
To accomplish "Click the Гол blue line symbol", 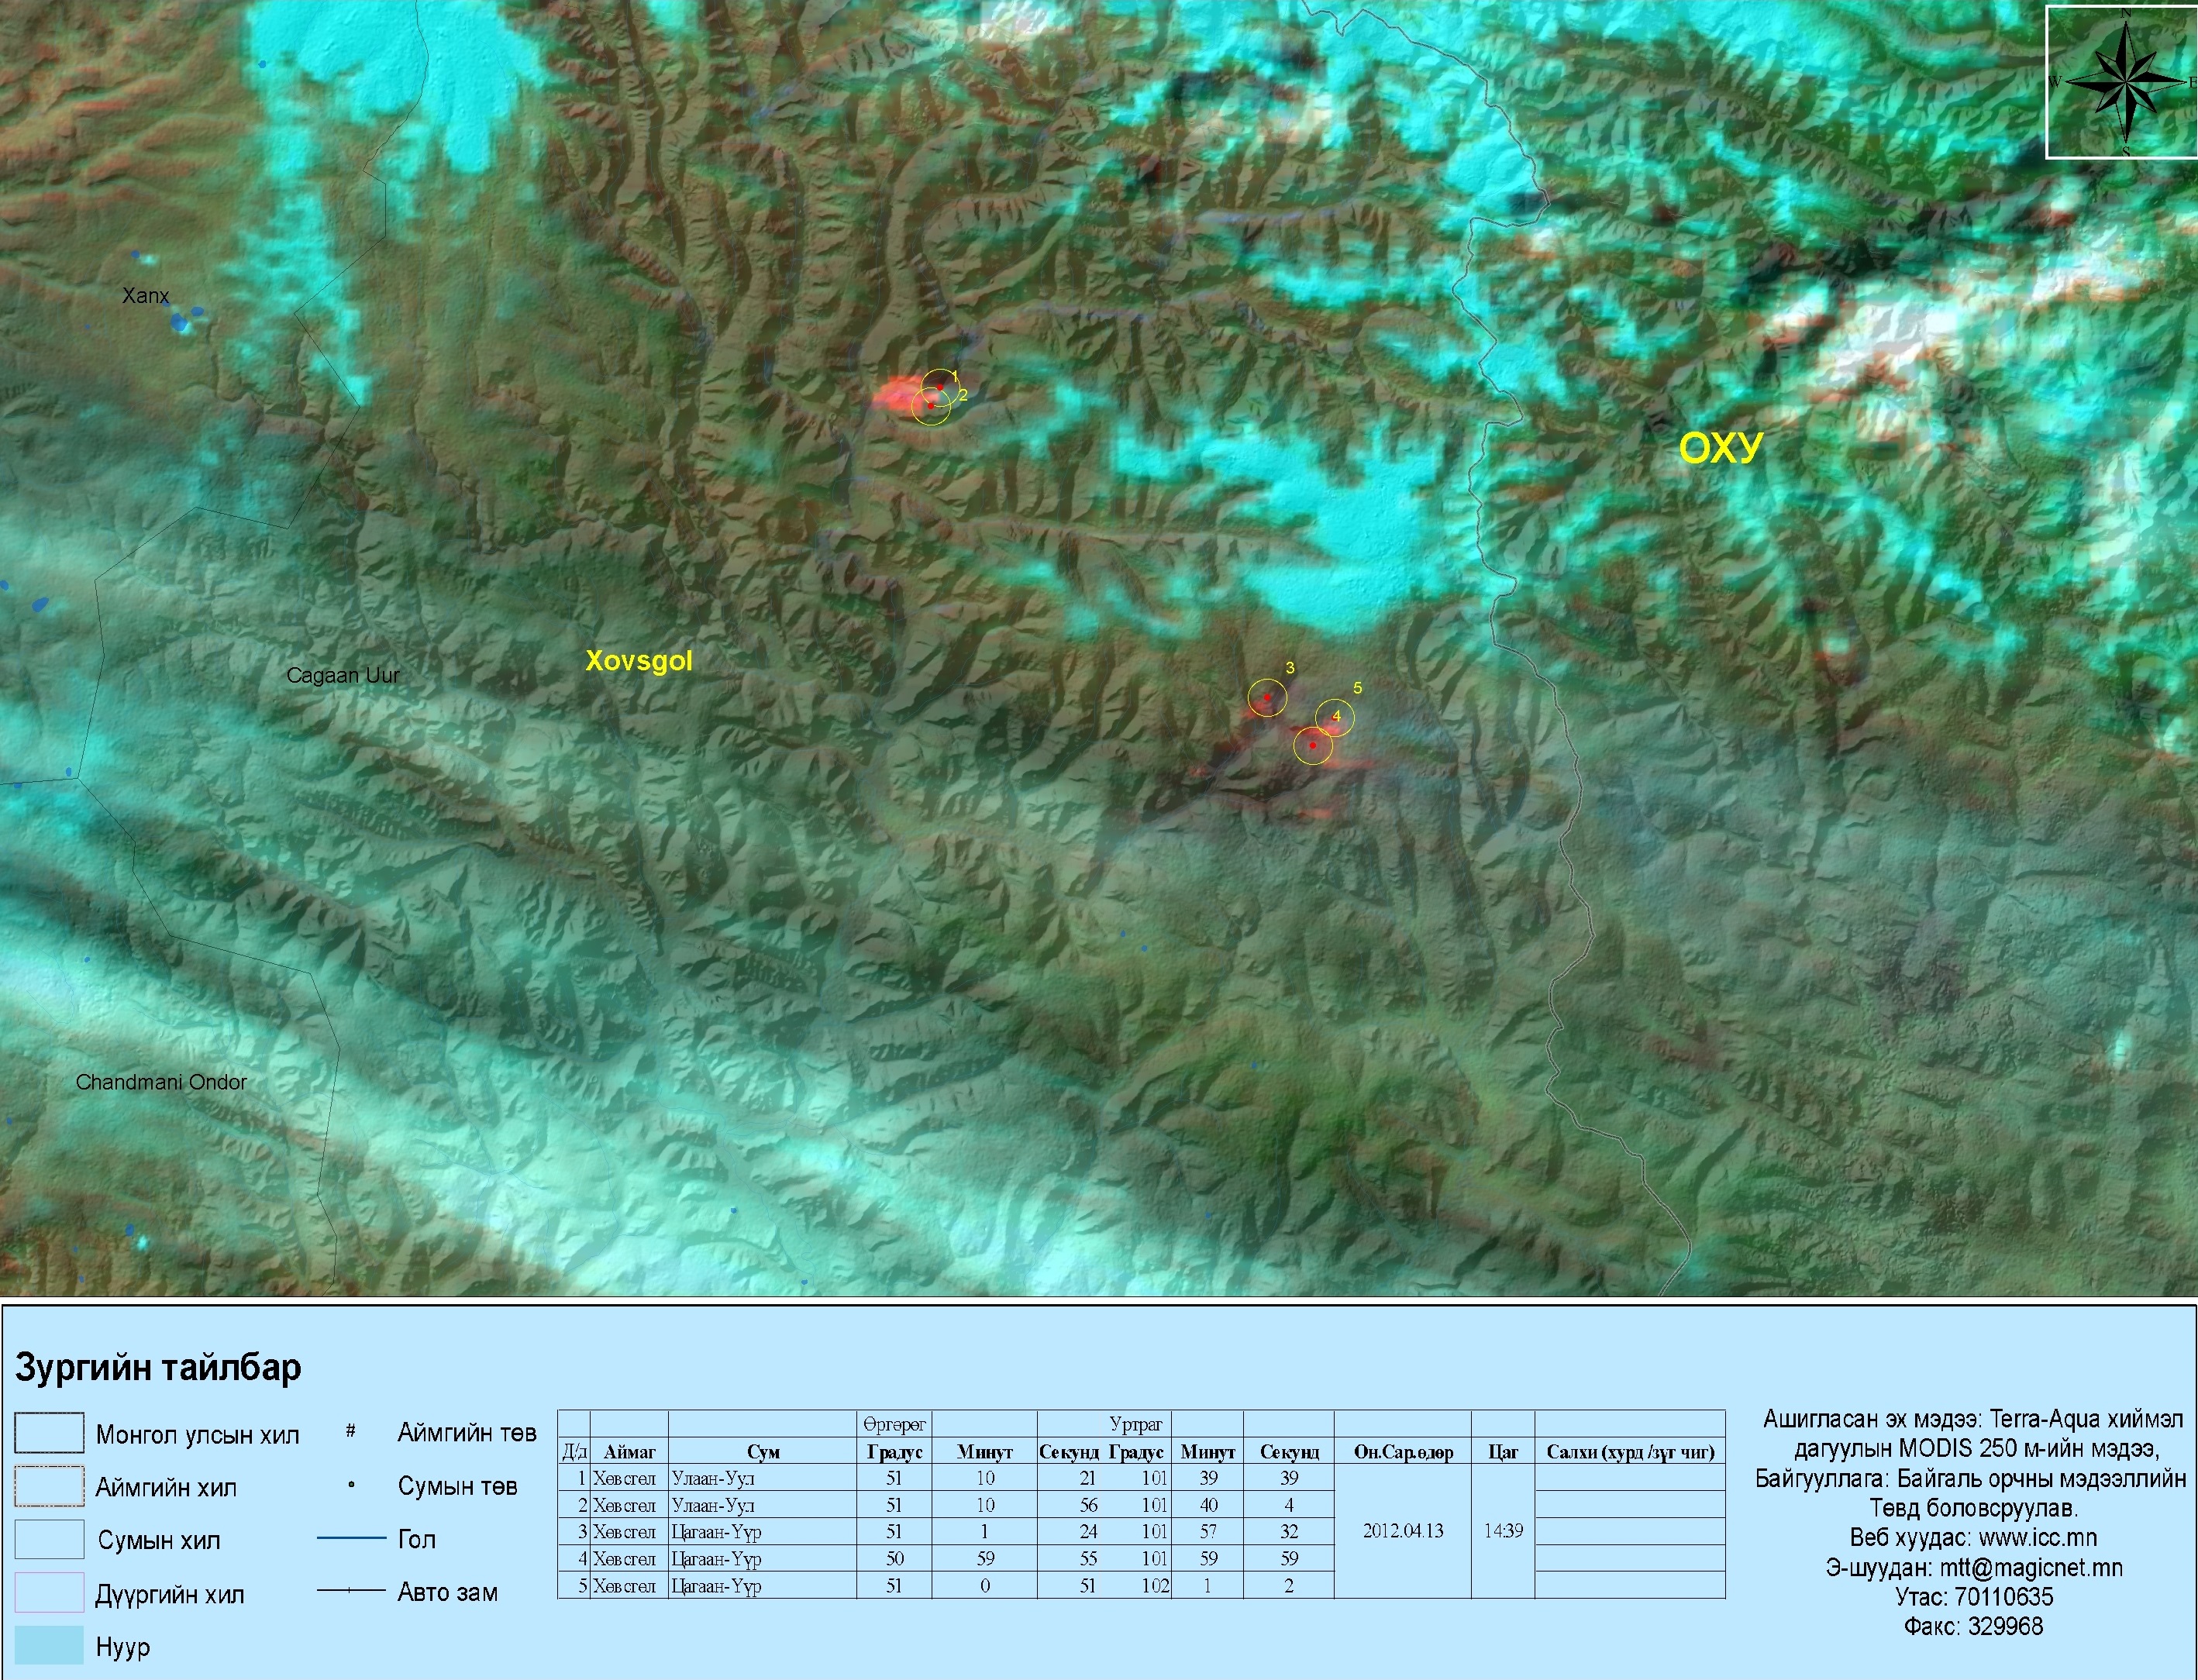I will click(351, 1538).
